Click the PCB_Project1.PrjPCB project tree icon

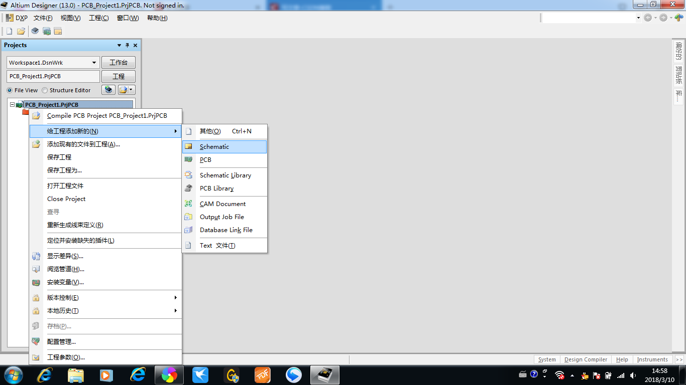tap(20, 105)
